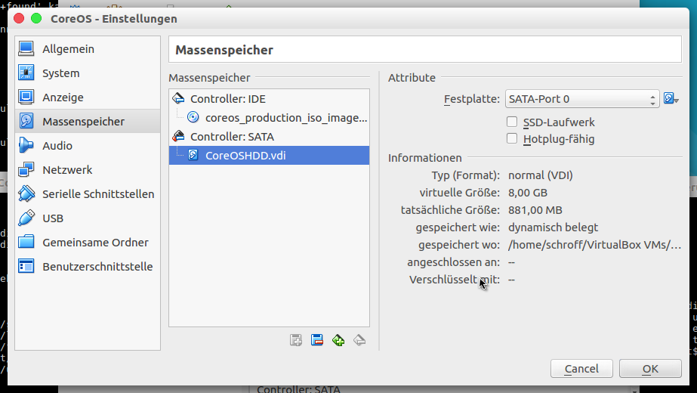Click the Benutzerschnittstelle window icon
Screen dimensions: 697x393
click(26, 266)
